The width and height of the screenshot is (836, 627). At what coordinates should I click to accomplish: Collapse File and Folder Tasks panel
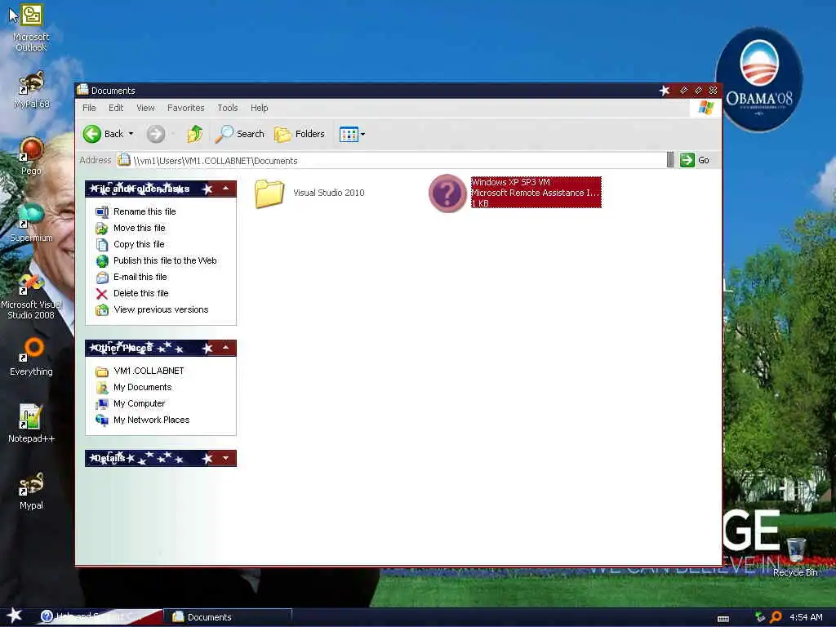(x=225, y=189)
